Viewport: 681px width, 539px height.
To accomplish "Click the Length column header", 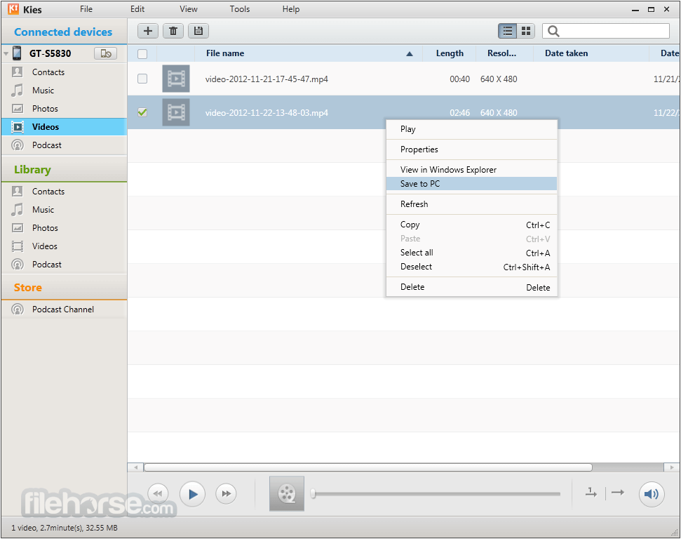I will [450, 53].
